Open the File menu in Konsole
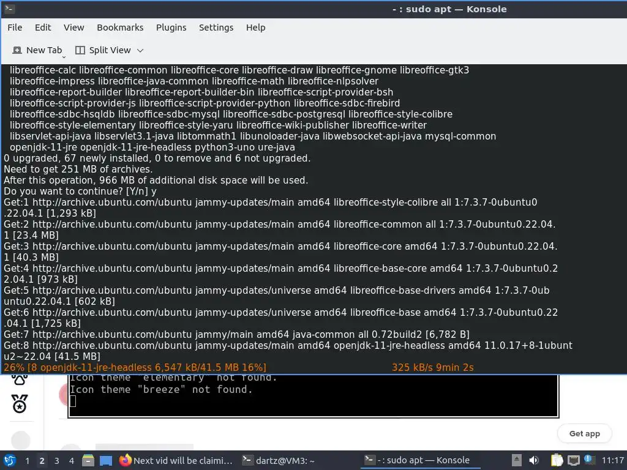The height and width of the screenshot is (470, 627). point(15,28)
